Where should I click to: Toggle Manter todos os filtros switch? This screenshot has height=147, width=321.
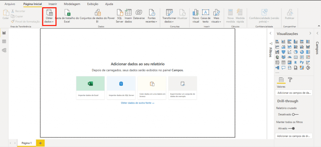pos(292,128)
